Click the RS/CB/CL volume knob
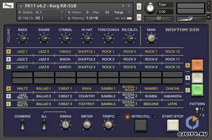The height and width of the screenshot is (140, 212). (130, 38)
